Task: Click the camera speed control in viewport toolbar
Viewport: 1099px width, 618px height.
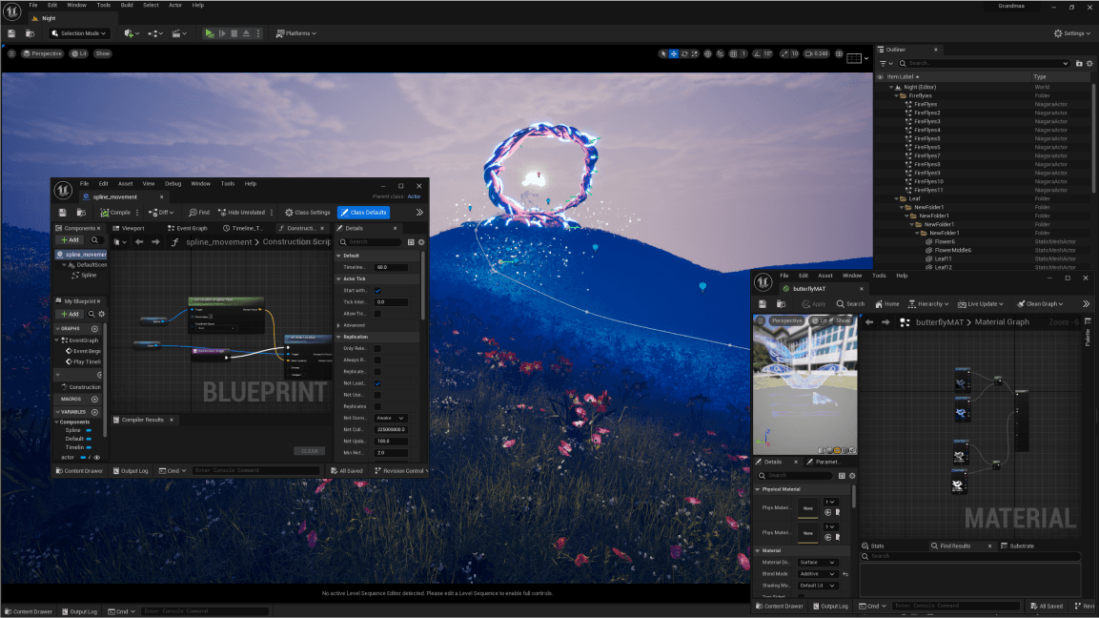Action: (817, 53)
